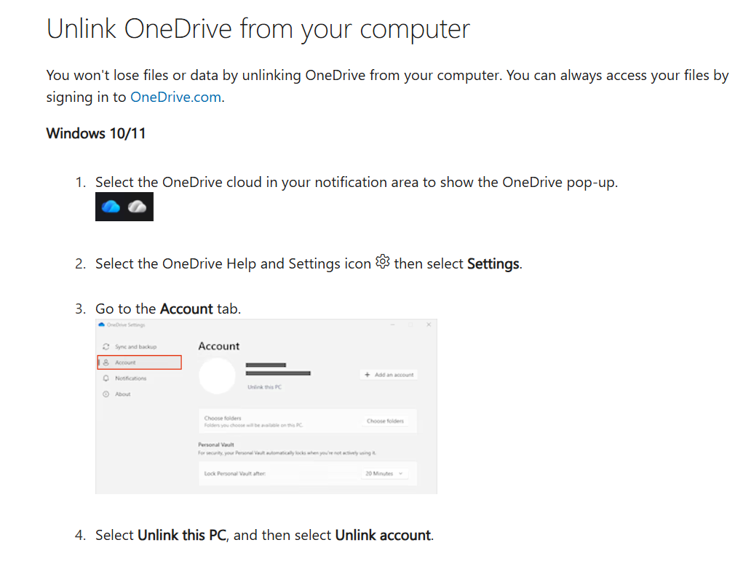Close the OneDrive Settings window
Screen dimensions: 743x572
429,325
